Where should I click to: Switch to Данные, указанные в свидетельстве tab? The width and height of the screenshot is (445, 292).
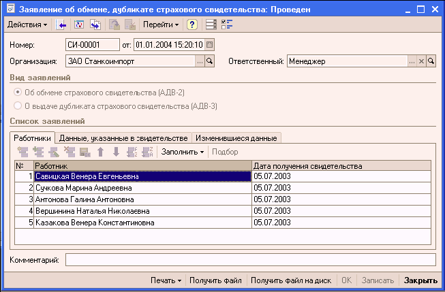123,137
